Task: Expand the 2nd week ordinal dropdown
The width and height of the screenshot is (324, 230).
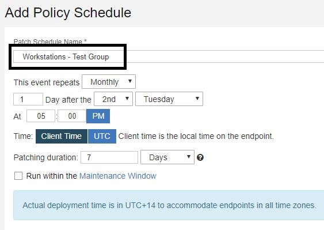Action: 113,99
